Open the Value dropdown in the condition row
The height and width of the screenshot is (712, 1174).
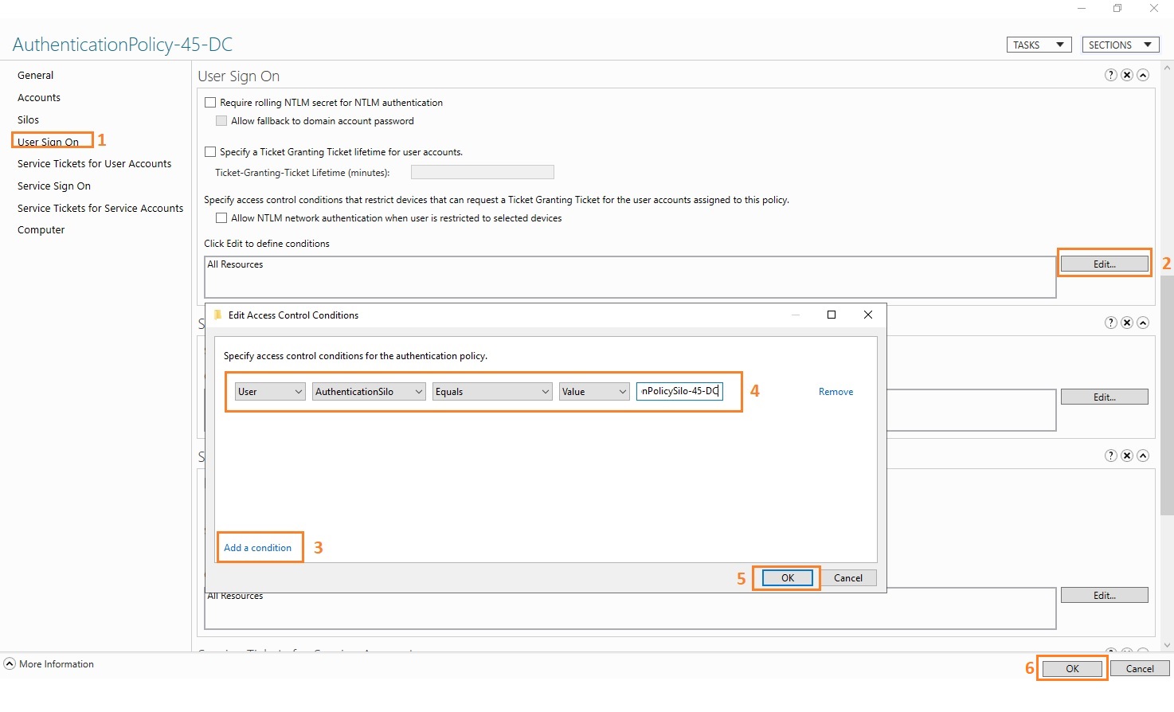(593, 391)
